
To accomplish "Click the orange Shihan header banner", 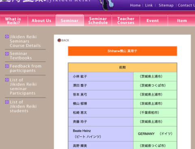I will 122,51.
